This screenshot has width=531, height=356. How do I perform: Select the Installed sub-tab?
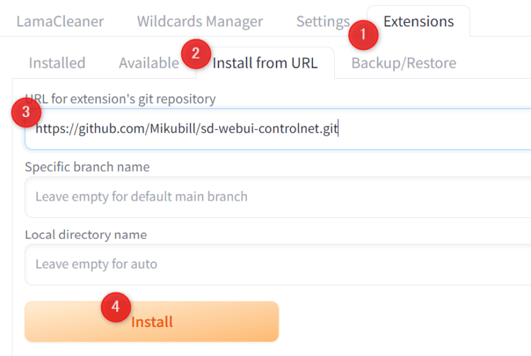57,63
